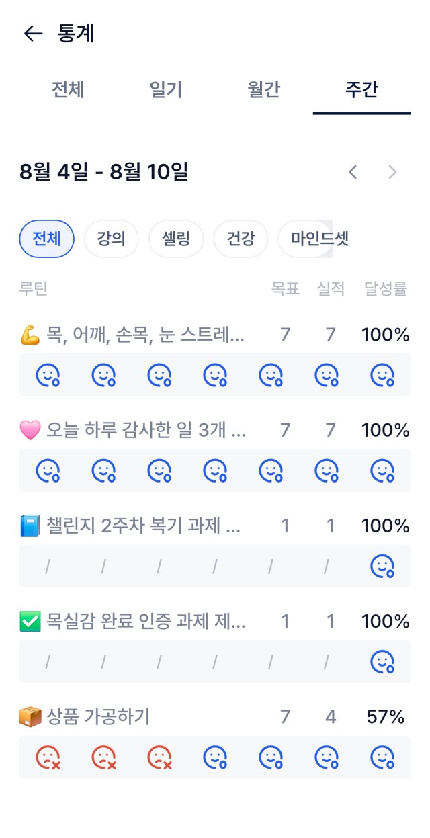
Task: Switch to the 월간 tab
Action: pyautogui.click(x=263, y=89)
